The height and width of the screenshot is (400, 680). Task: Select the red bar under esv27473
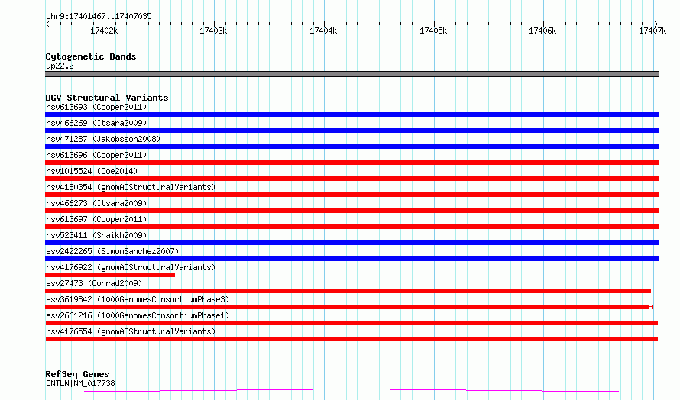click(348, 291)
